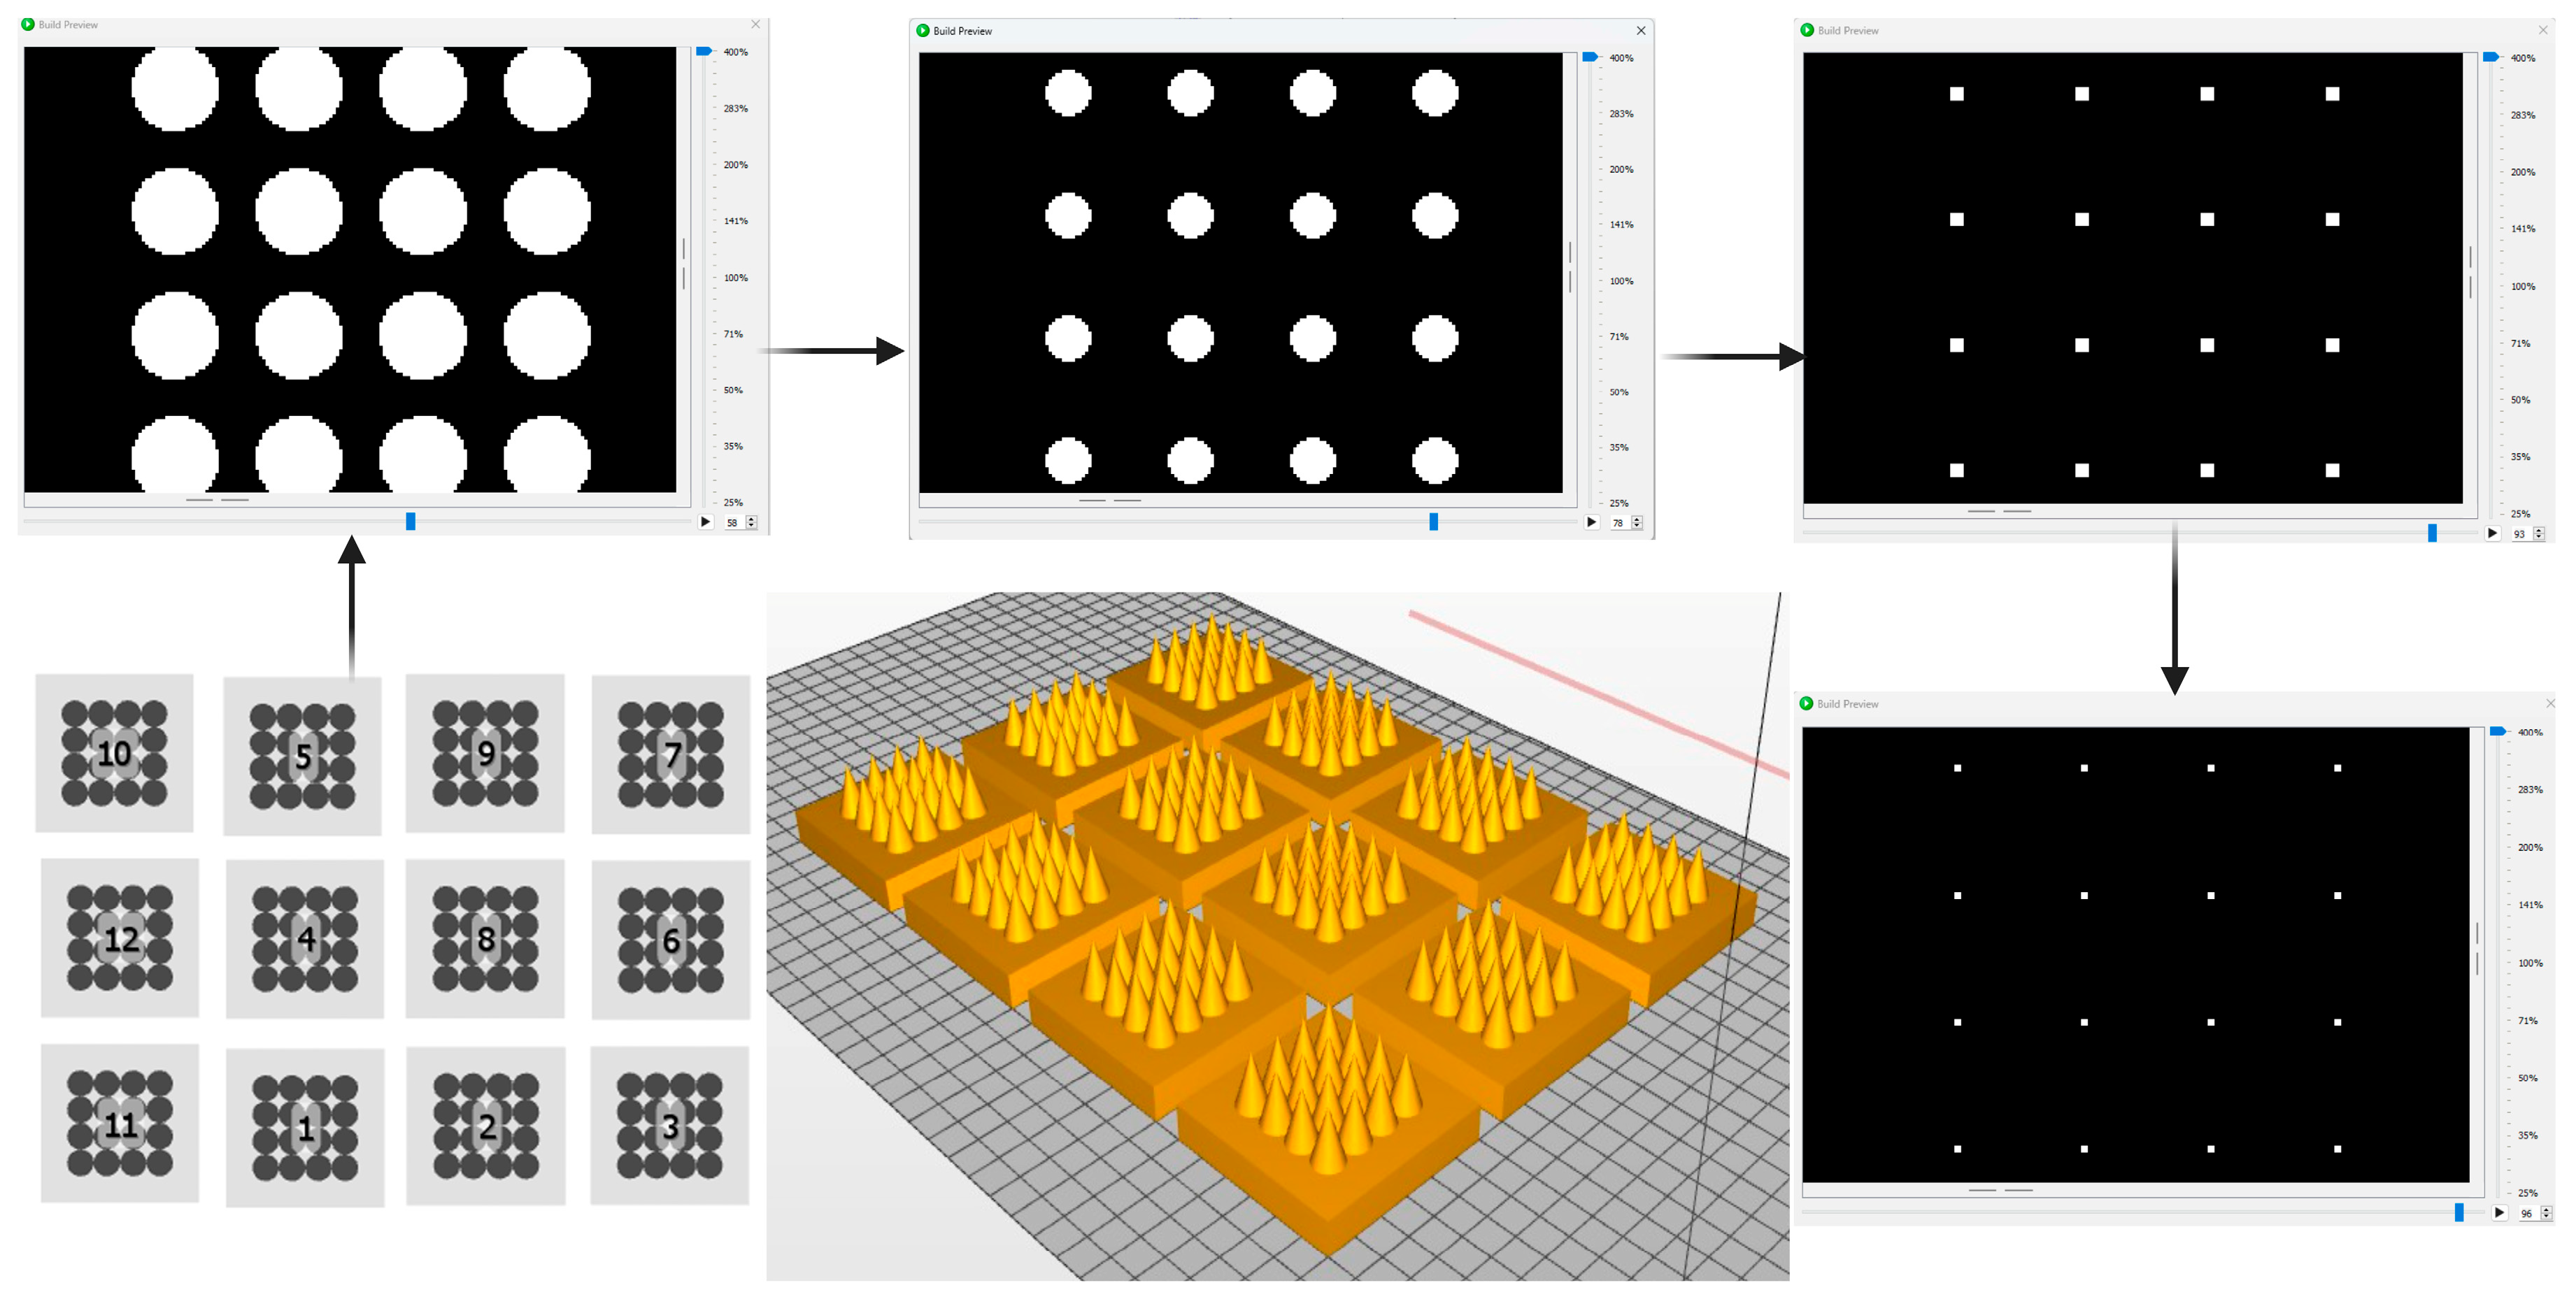Click stepper arrows beside layer value 93
The image size is (2576, 1306).
[x=2538, y=533]
